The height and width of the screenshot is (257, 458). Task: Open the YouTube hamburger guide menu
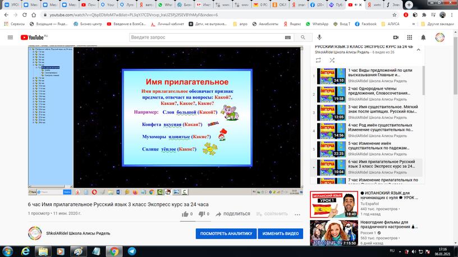10,38
